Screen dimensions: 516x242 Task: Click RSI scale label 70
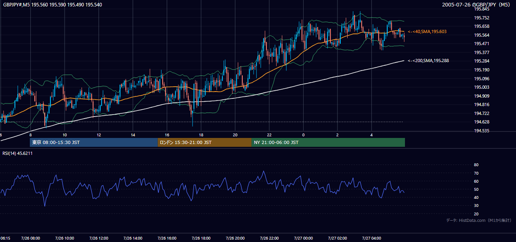pyautogui.click(x=476, y=173)
